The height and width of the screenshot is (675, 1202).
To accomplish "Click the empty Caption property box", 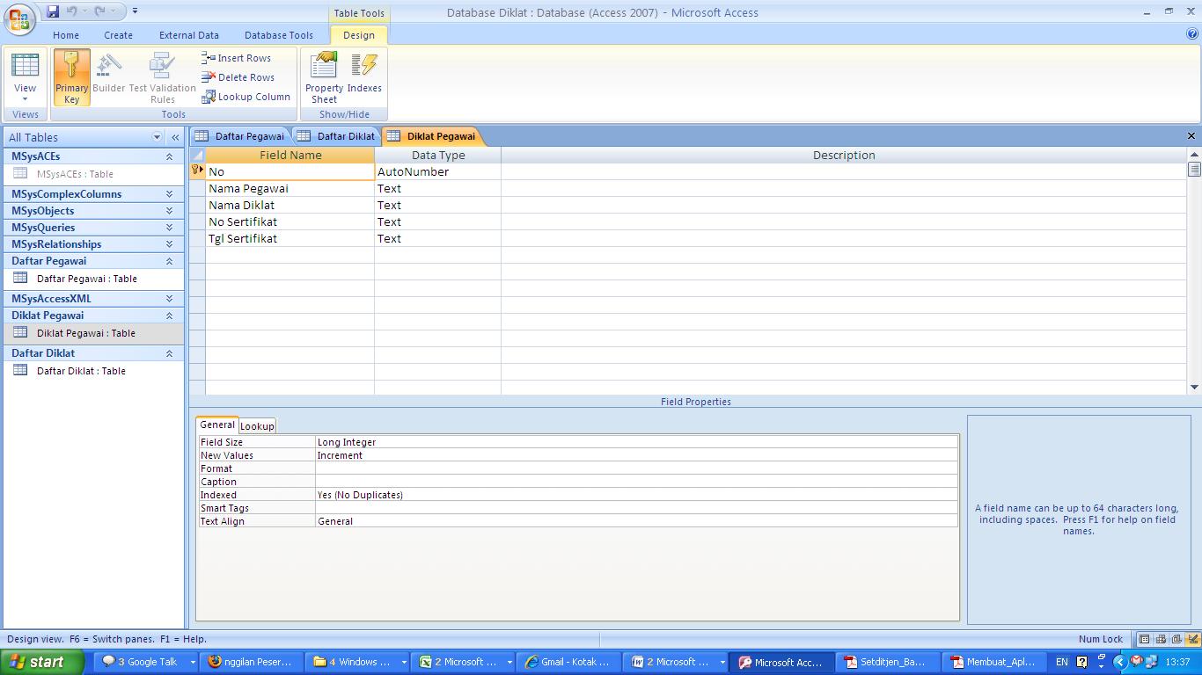I will [636, 482].
